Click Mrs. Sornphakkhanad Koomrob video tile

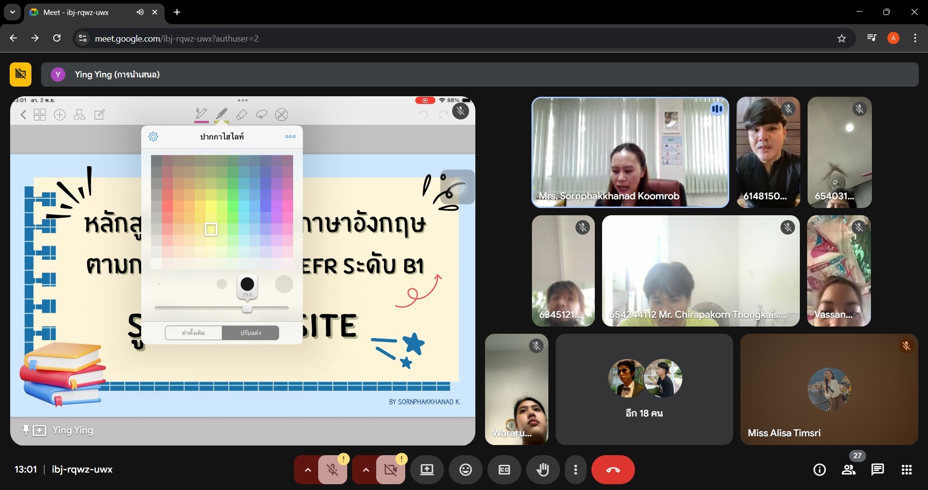[630, 152]
